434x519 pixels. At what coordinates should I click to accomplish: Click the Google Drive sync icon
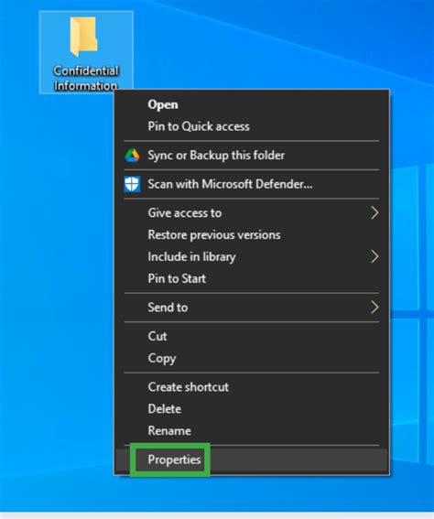(x=132, y=156)
